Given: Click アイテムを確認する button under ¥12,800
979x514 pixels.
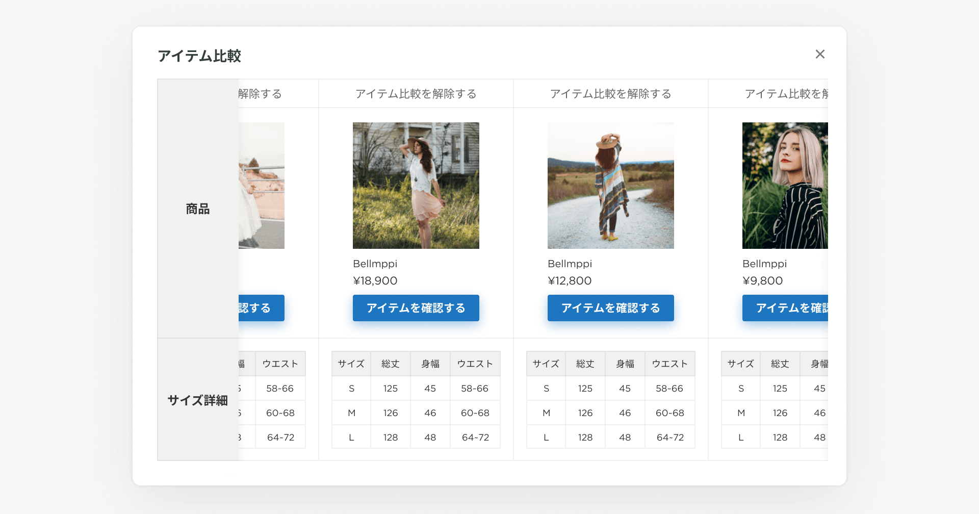Looking at the screenshot, I should tap(611, 308).
